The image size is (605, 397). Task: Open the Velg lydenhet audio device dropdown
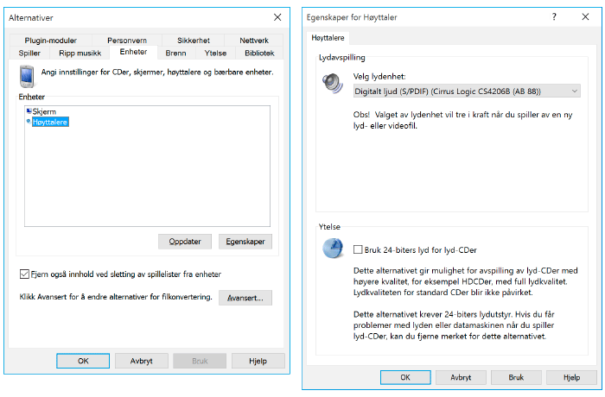(x=467, y=91)
